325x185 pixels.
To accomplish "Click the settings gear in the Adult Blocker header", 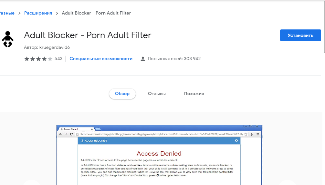I will point(236,141).
